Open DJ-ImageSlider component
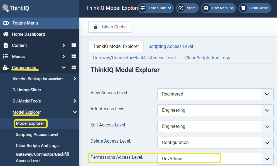 (x=27, y=90)
